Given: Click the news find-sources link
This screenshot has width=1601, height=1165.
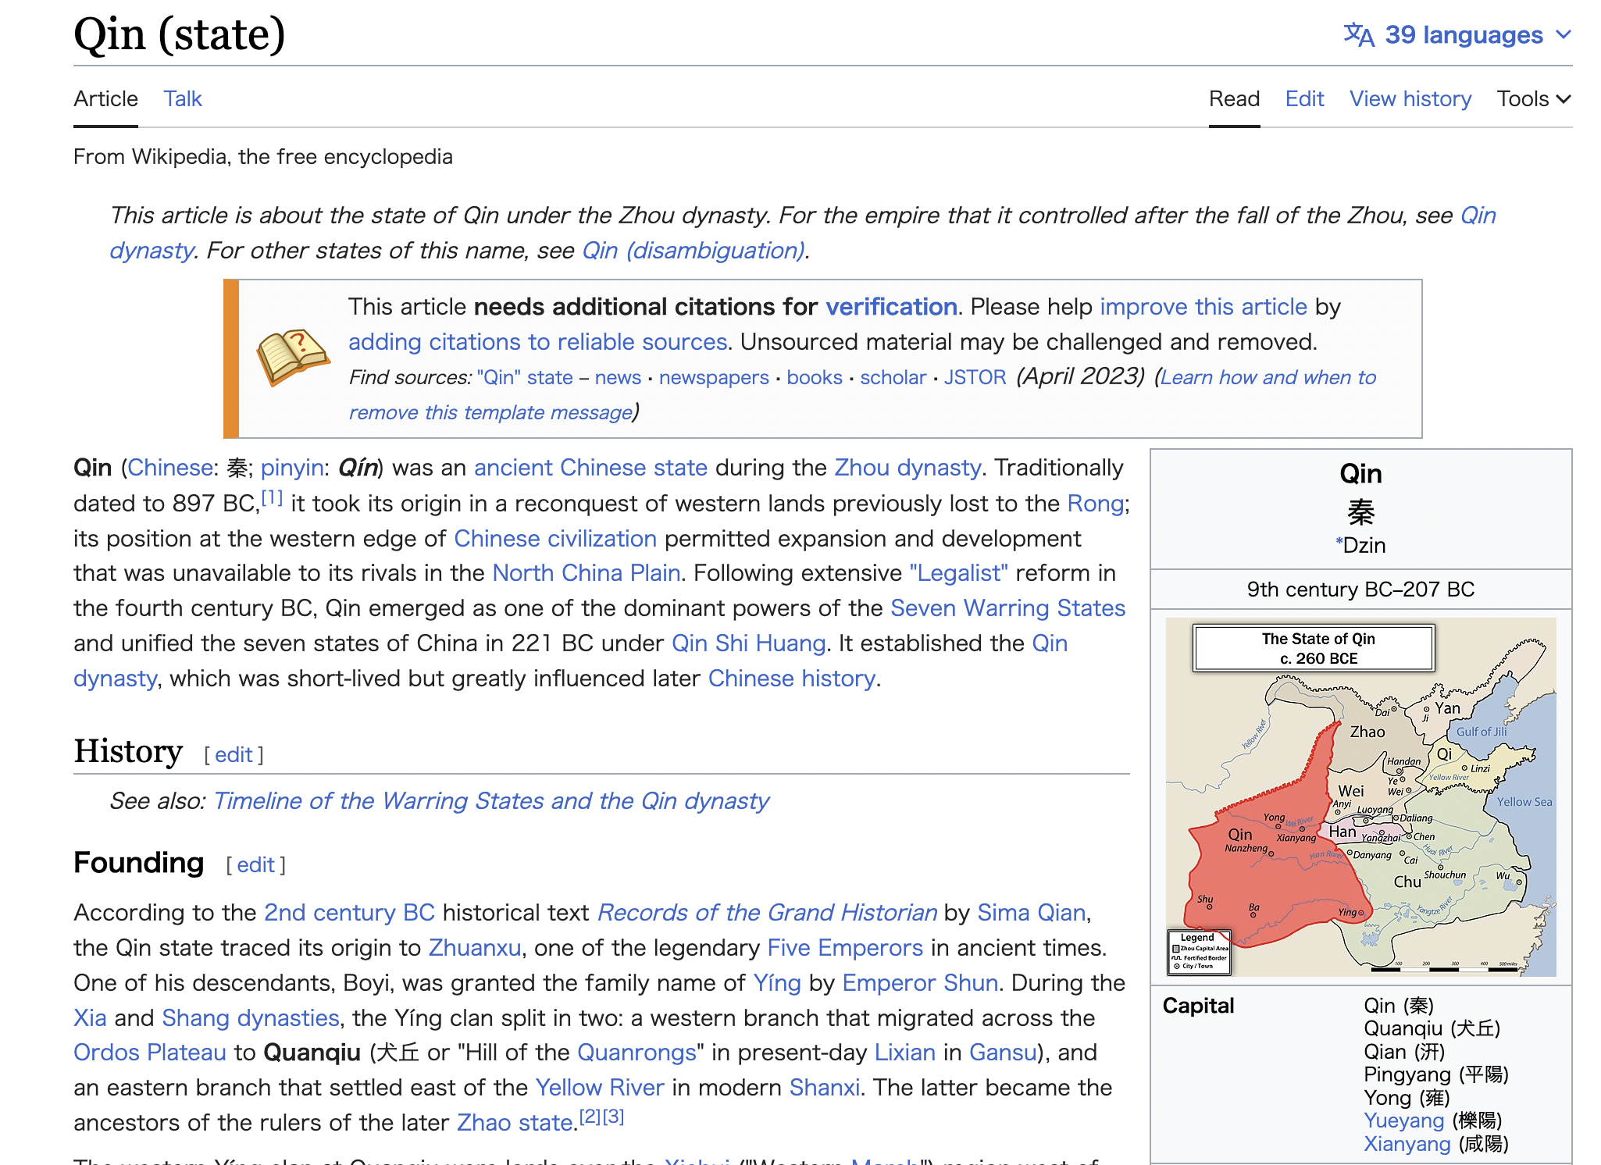Looking at the screenshot, I should coord(618,377).
